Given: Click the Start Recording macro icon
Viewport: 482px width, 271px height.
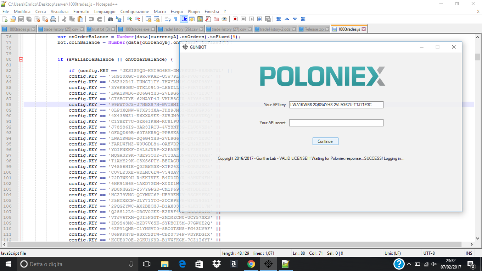Looking at the screenshot, I should (235, 19).
